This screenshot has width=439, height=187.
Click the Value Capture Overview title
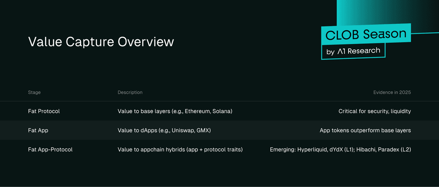pos(101,42)
